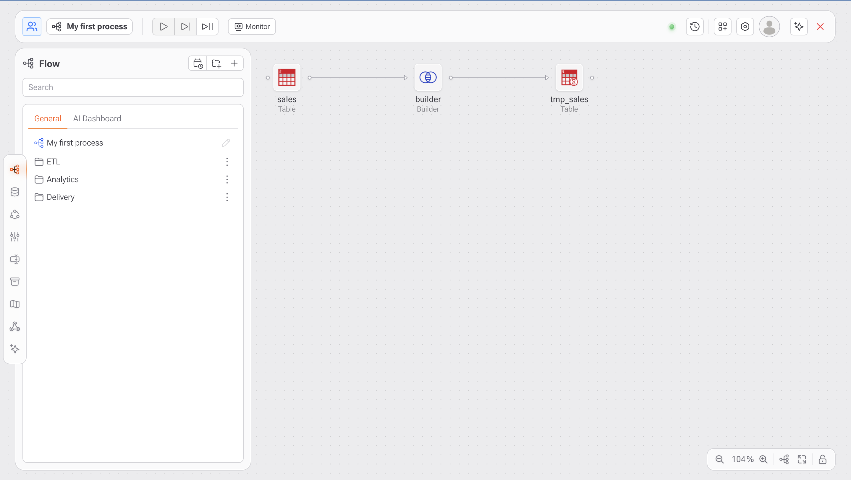Click the Search input field
The height and width of the screenshot is (480, 851).
[x=133, y=87]
